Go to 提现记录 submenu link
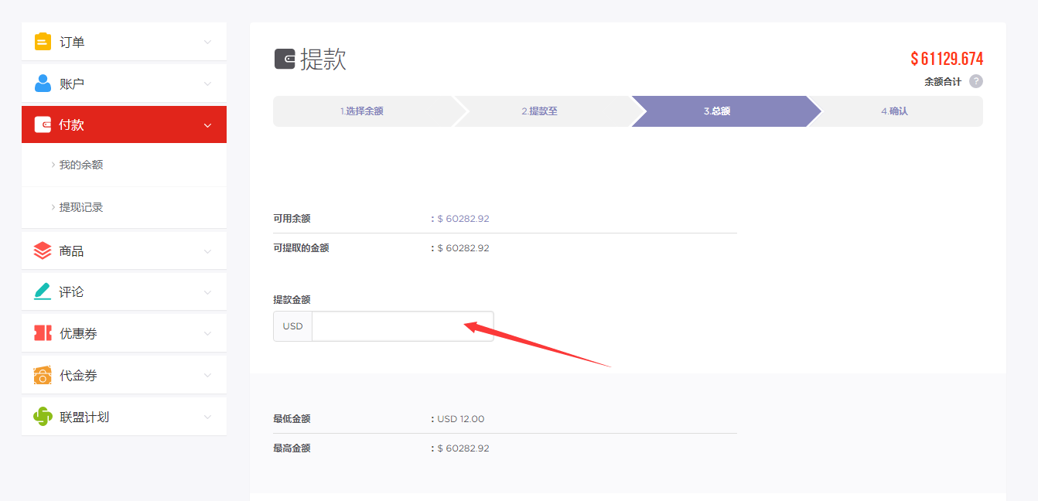This screenshot has width=1038, height=501. 81,207
